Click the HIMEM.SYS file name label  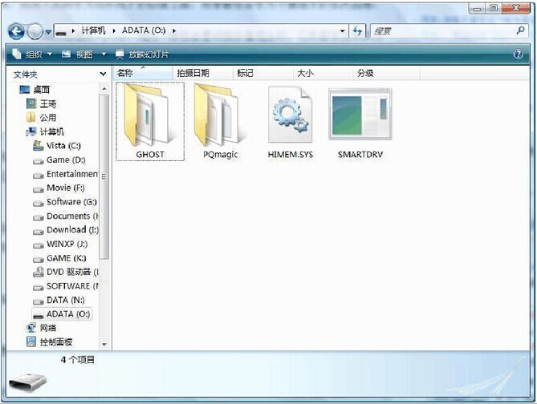click(291, 155)
